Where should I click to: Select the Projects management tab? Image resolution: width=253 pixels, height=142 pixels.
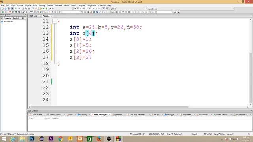(x=7, y=18)
